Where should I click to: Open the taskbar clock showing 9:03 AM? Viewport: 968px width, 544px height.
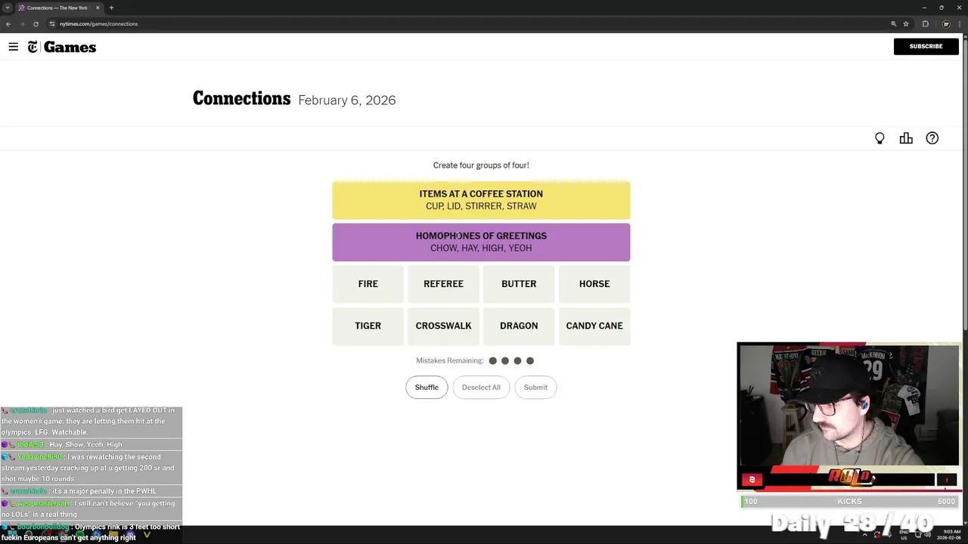click(950, 535)
